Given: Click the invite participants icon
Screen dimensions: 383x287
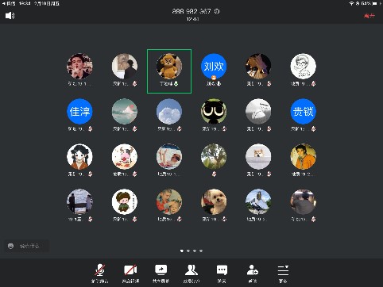Looking at the screenshot, I should 253,274.
